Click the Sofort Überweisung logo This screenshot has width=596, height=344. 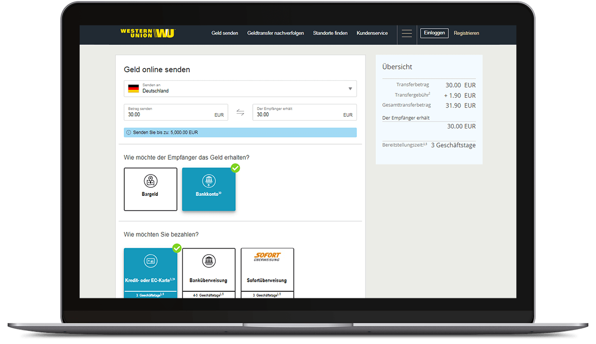coord(267,257)
